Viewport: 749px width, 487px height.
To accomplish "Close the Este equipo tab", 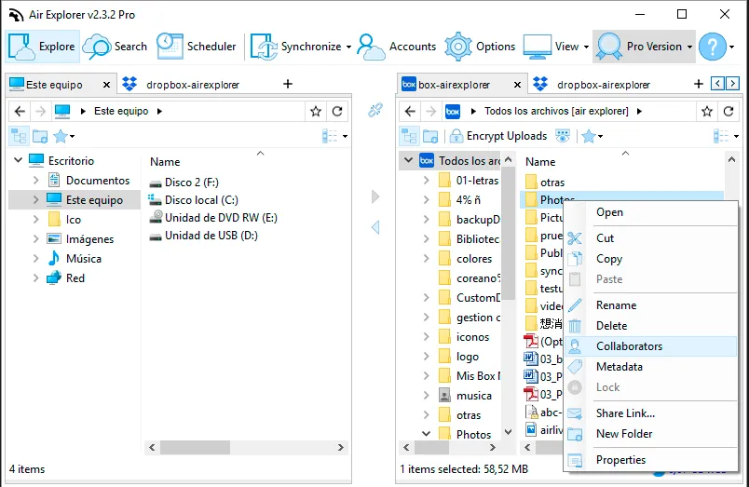I will [106, 85].
